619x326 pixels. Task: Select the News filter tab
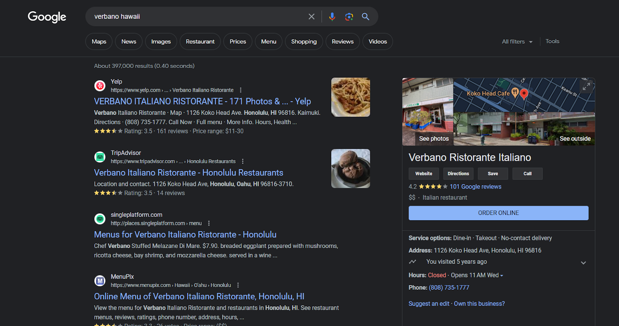(x=129, y=41)
